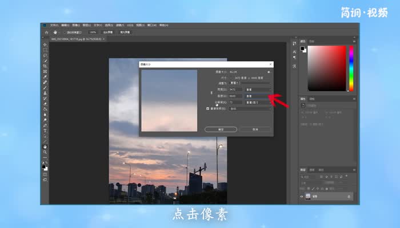Hide the Background layer eye icon

302,196
